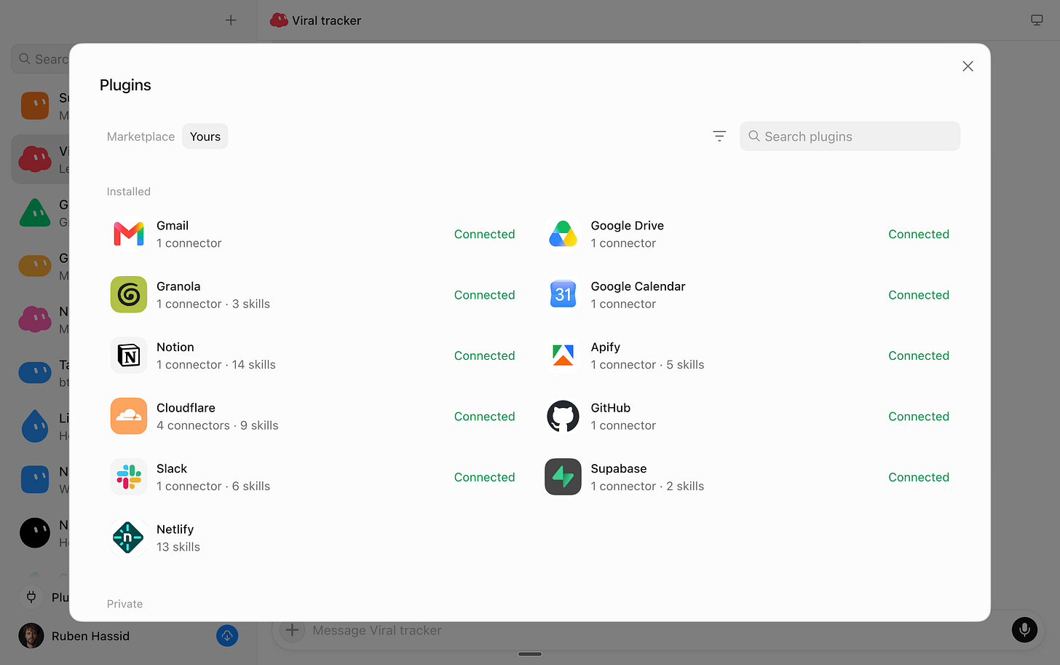Switch to the Marketplace tab
The image size is (1060, 665).
[x=141, y=136]
